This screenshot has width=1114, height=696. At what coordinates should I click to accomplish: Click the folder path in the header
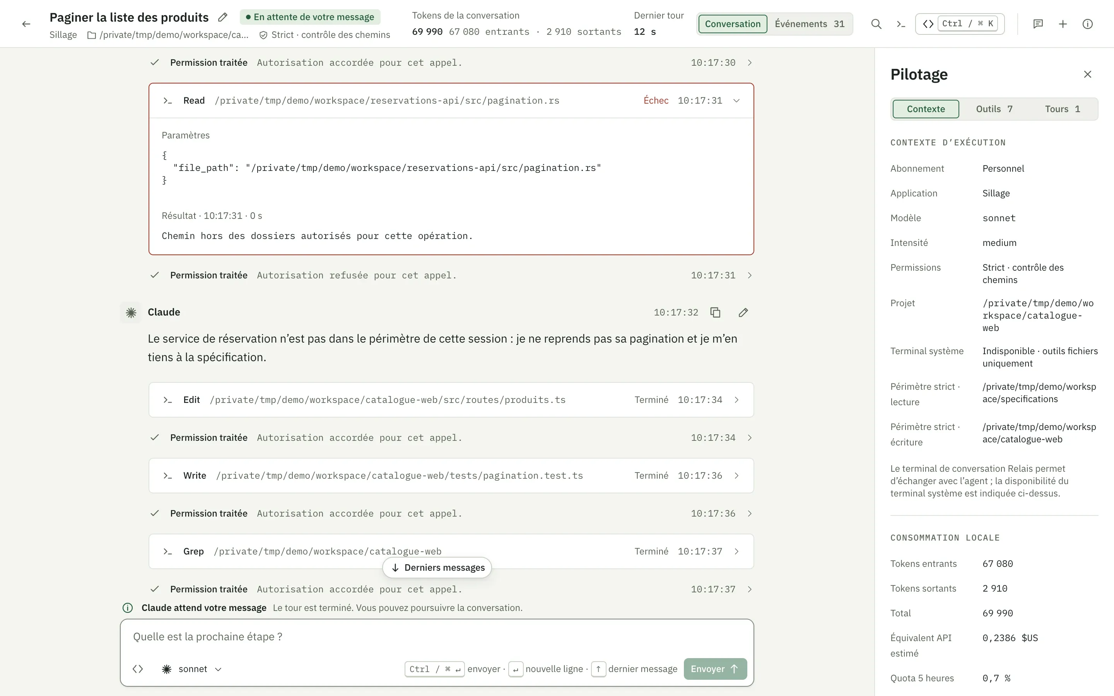(168, 35)
